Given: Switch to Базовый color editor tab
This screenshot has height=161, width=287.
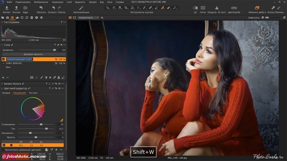Looking at the screenshot, I should point(6,93).
